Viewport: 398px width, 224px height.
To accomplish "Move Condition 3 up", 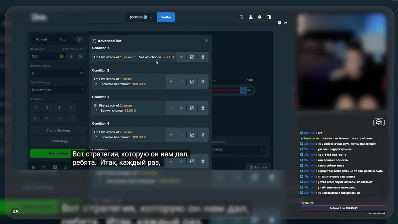I will 171,108.
